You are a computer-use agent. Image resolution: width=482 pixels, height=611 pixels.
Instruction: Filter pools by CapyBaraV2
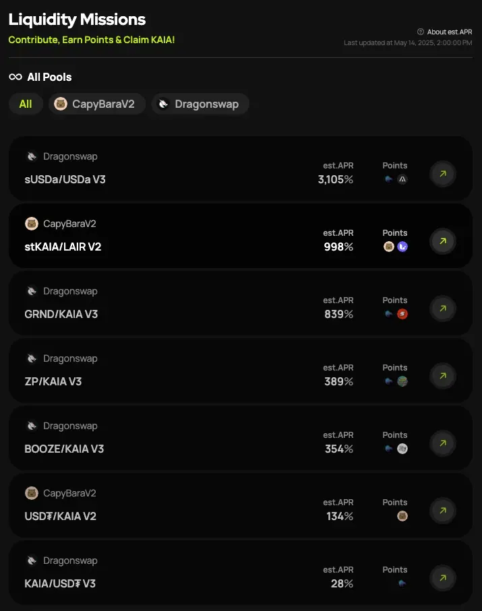(x=97, y=104)
